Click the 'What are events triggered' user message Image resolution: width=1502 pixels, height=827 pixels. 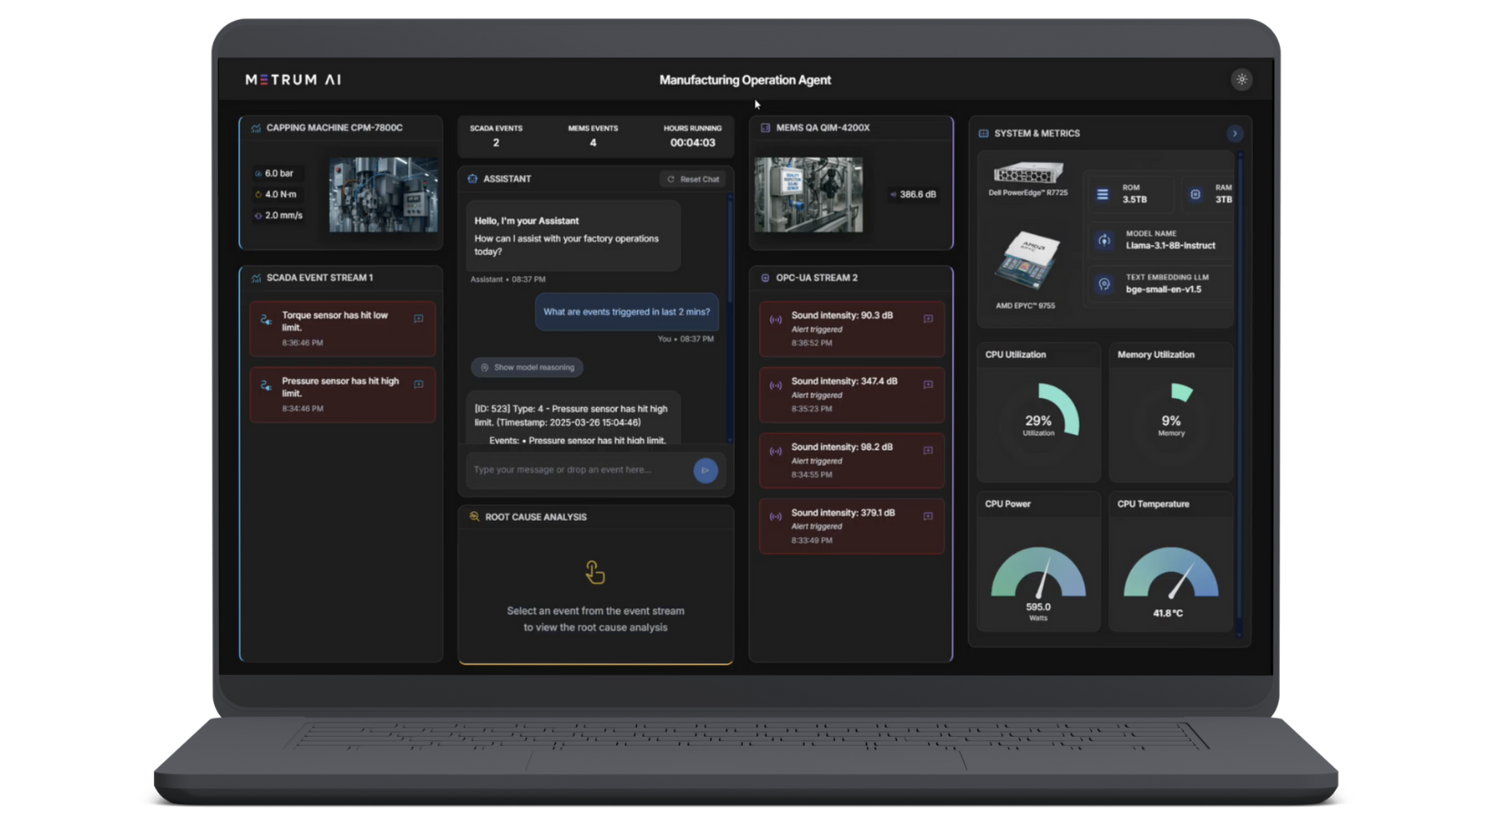pos(626,311)
